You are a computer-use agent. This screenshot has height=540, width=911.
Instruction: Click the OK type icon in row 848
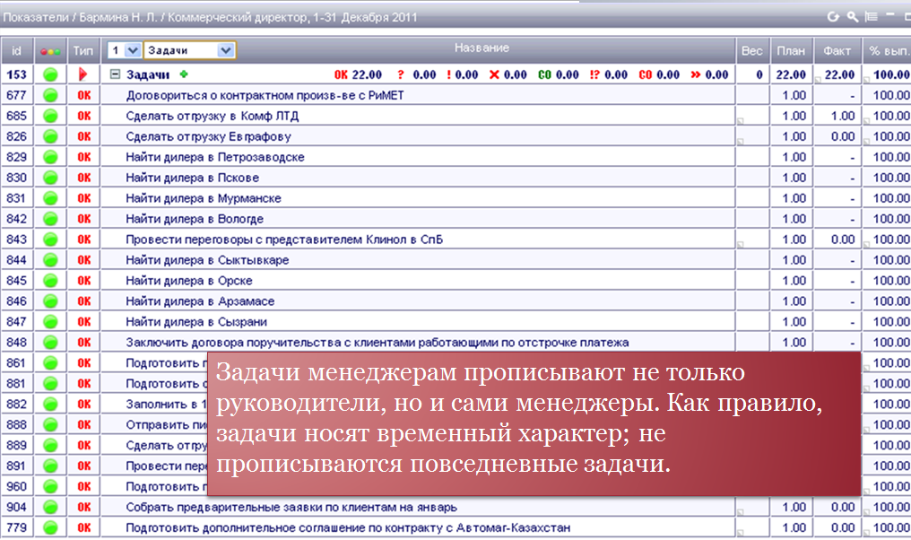[84, 343]
